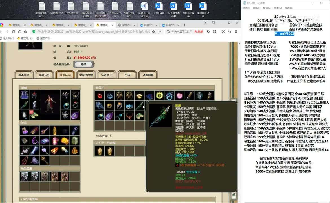330x203 pixels.
Task: Click Notepad line starting with 星河云海
Action: [286, 150]
